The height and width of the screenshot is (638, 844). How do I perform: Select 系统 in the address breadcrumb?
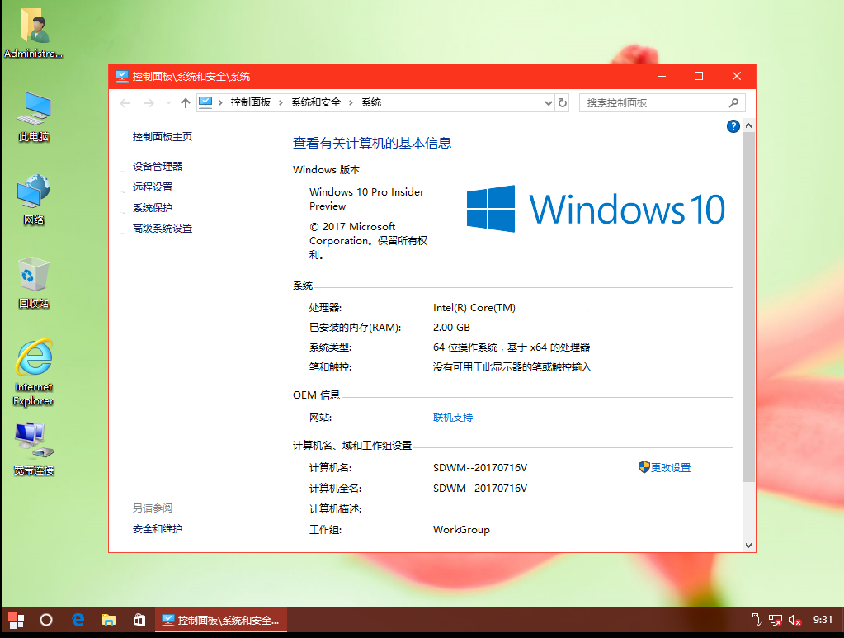(x=371, y=102)
